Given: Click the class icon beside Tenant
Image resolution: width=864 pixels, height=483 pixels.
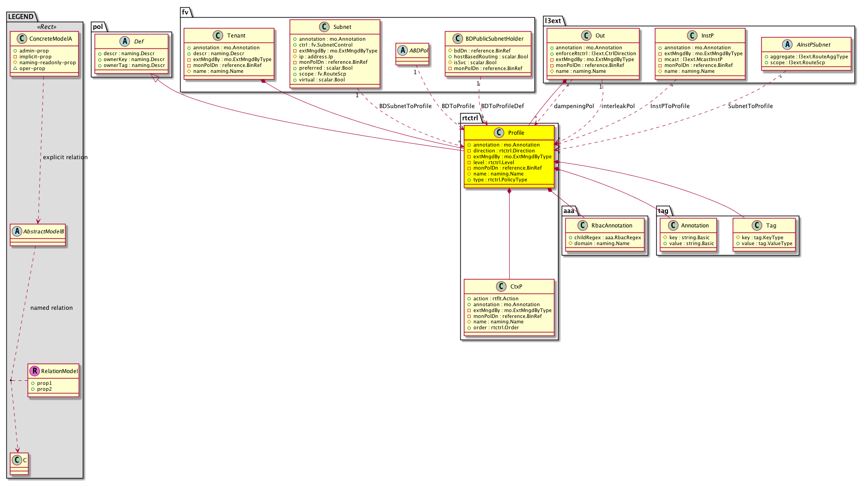Looking at the screenshot, I should pyautogui.click(x=218, y=35).
